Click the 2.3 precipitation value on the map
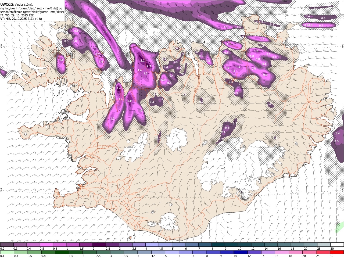 (x=149, y=66)
